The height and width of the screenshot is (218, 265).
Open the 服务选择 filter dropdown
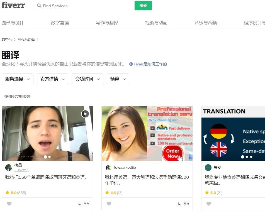[18, 79]
